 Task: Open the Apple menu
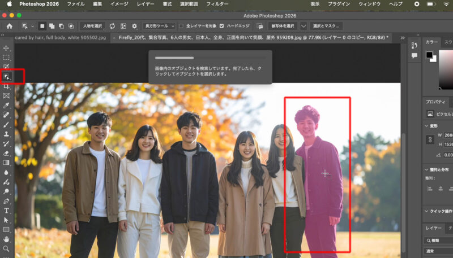[x=9, y=4]
